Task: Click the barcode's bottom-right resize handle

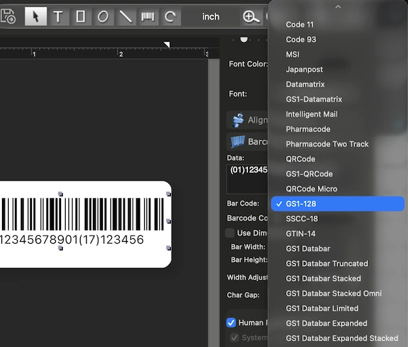Action: pos(169,248)
